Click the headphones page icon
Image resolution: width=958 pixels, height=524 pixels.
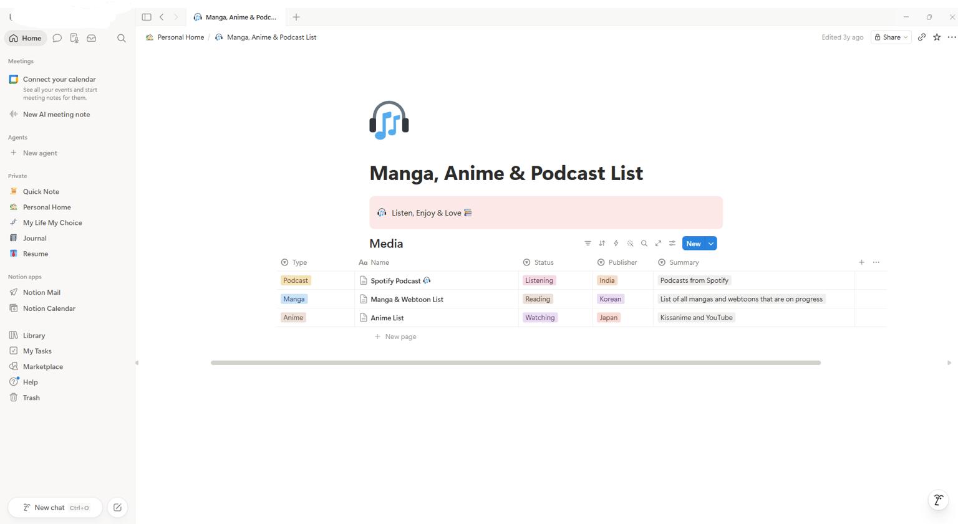coord(389,120)
